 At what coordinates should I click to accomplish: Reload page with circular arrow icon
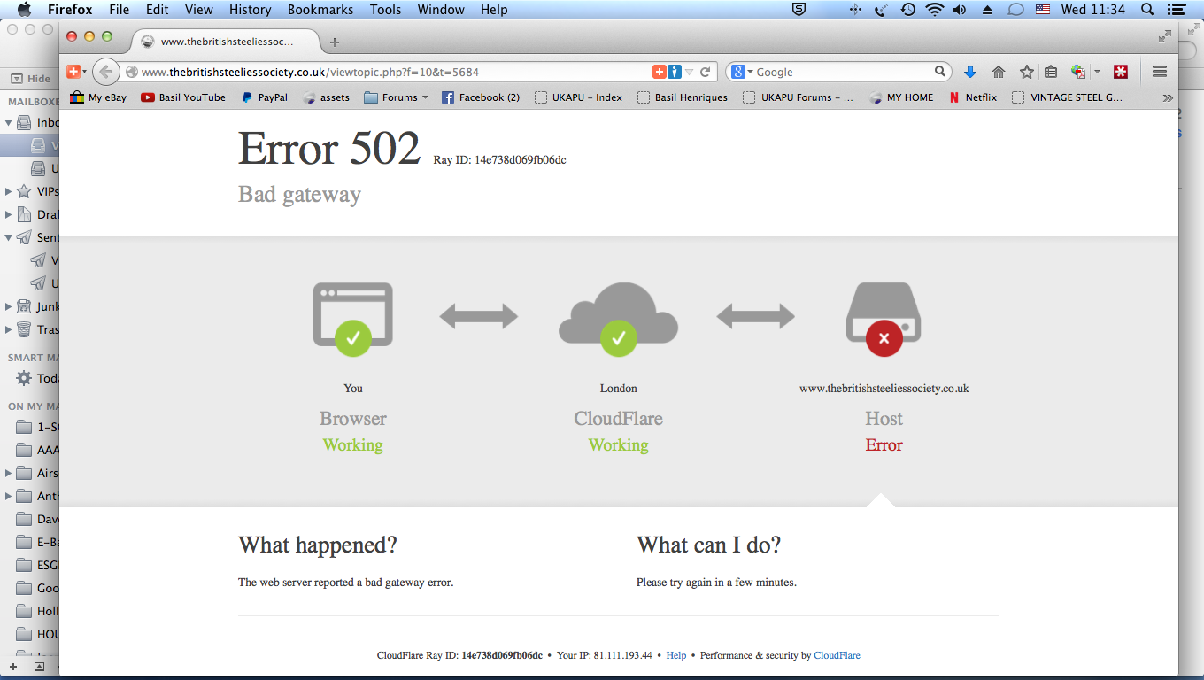[706, 72]
